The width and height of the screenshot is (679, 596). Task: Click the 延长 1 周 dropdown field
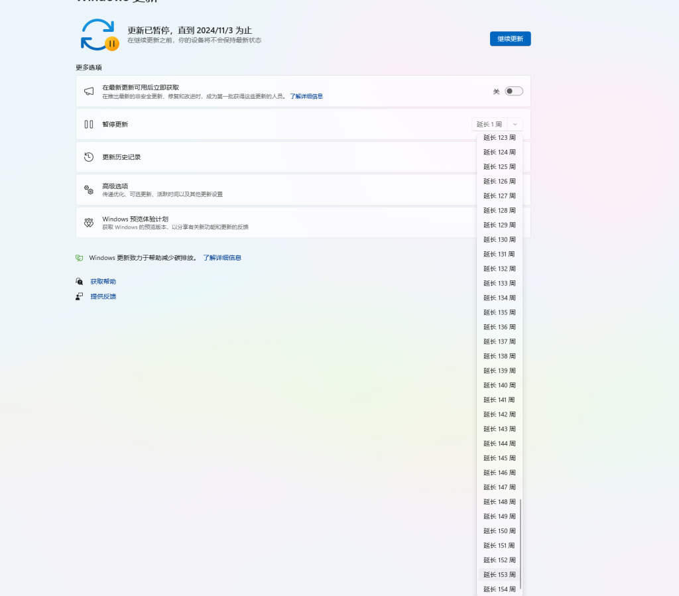coord(489,124)
